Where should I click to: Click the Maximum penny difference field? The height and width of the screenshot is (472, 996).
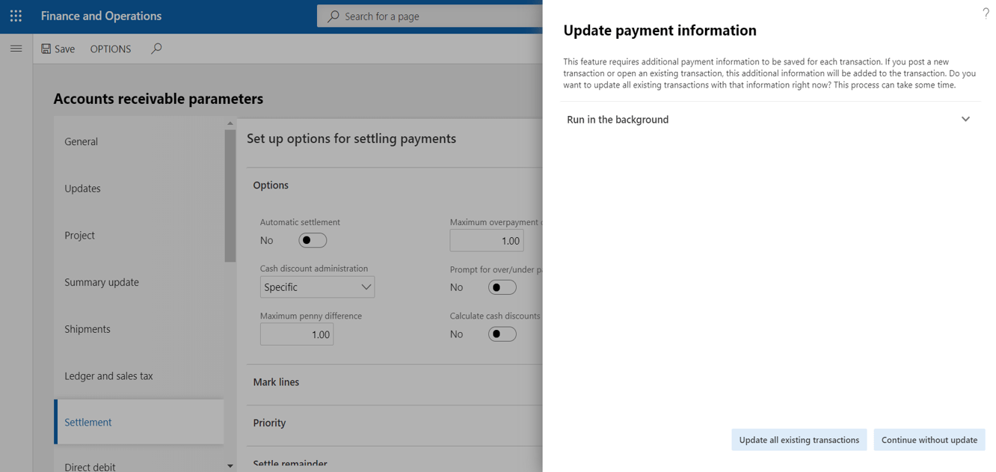click(x=297, y=334)
